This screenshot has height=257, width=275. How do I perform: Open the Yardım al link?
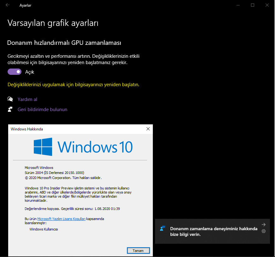[27, 99]
